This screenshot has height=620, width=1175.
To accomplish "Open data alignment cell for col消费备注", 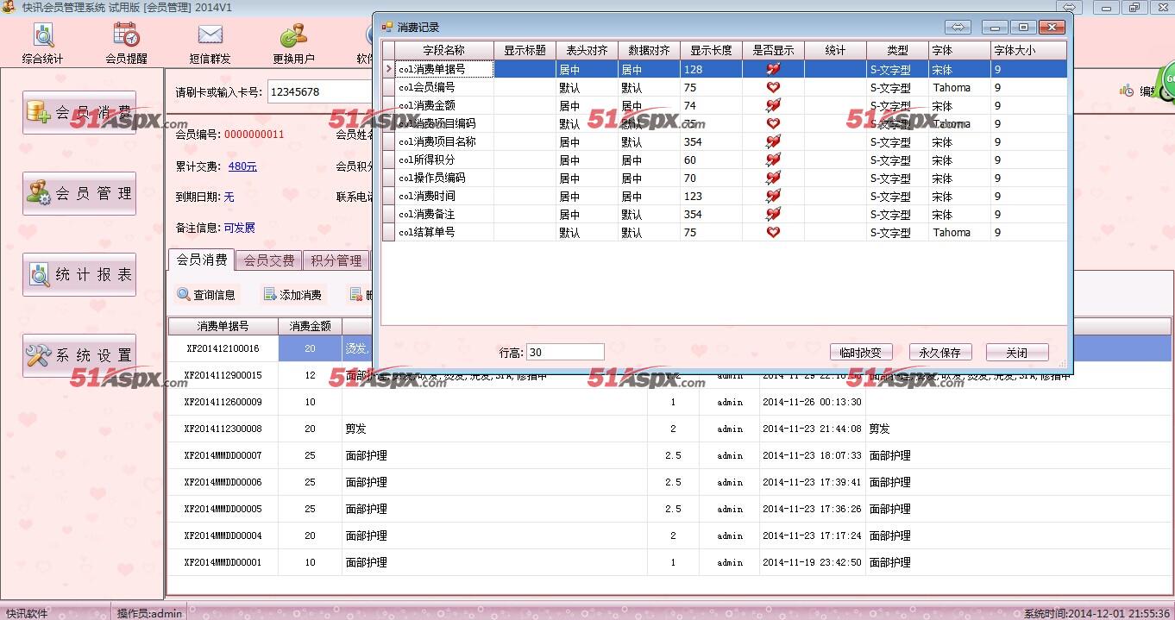I will [648, 215].
